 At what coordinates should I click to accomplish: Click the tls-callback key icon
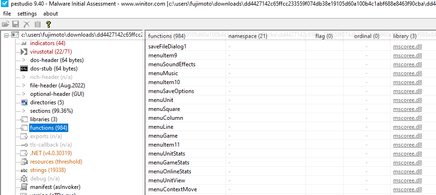[x=24, y=145]
